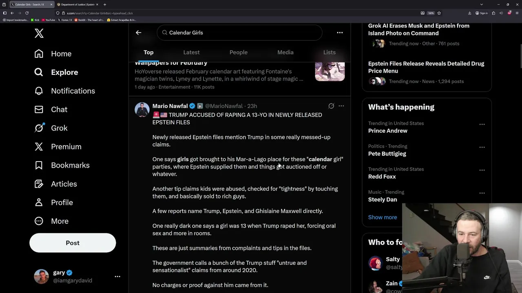Screen dimensions: 522x293
Task: Open more options for Steely Dan trend
Action: 482,193
